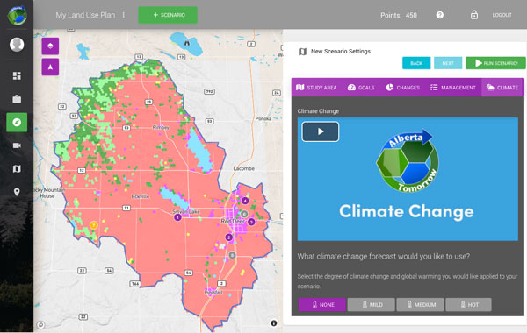
Task: Click the Points: 450 counter
Action: 399,15
